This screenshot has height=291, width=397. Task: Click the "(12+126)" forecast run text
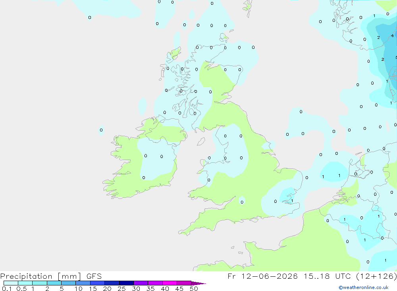coord(376,276)
